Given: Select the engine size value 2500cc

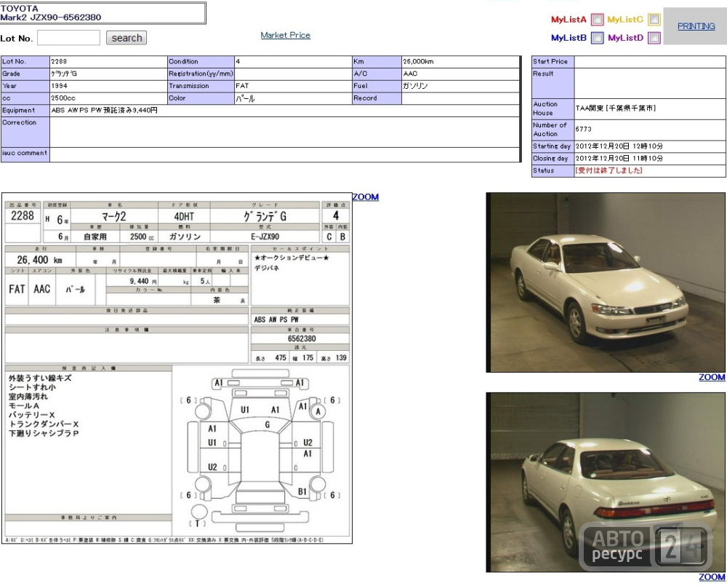Looking at the screenshot, I should 63,98.
